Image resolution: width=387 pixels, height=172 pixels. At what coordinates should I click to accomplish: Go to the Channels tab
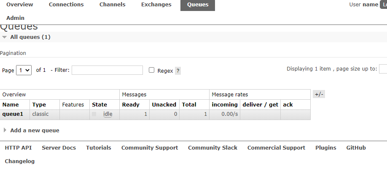click(x=112, y=5)
